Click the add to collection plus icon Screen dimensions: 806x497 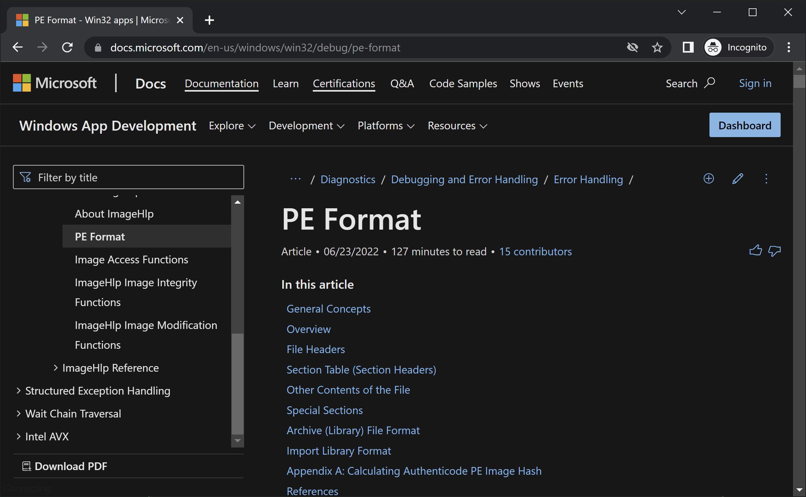pos(709,179)
